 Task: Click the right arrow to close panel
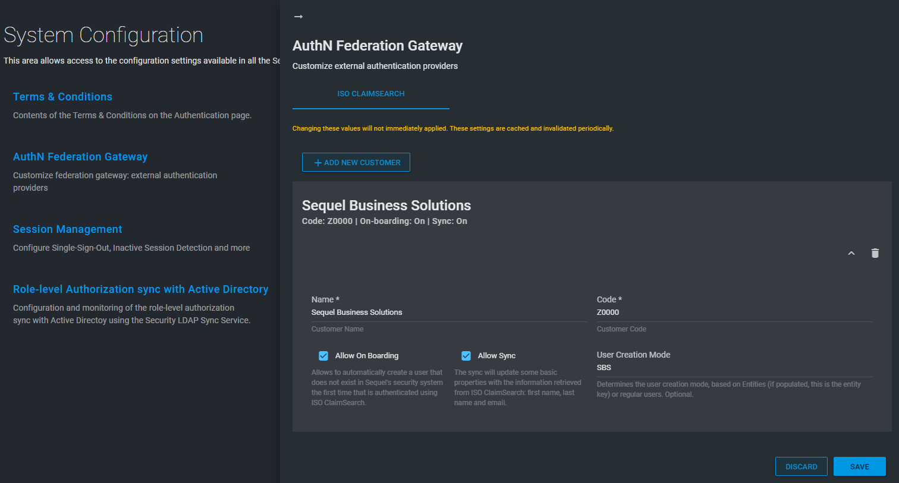click(298, 17)
